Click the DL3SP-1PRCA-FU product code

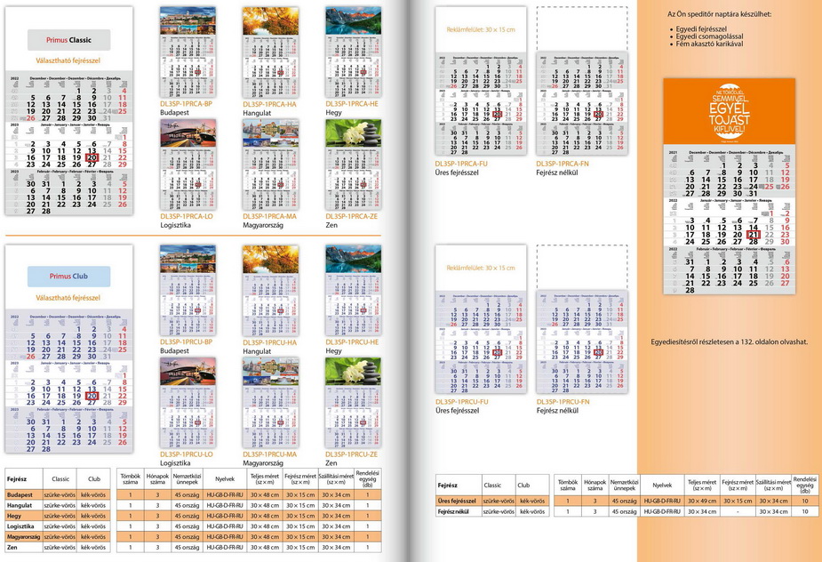[461, 164]
